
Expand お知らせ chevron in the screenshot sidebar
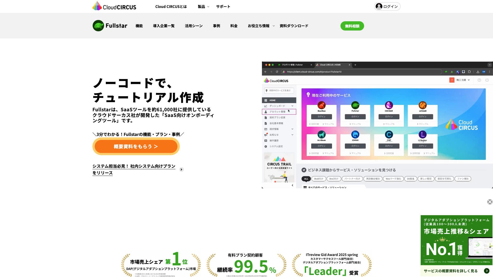click(292, 135)
